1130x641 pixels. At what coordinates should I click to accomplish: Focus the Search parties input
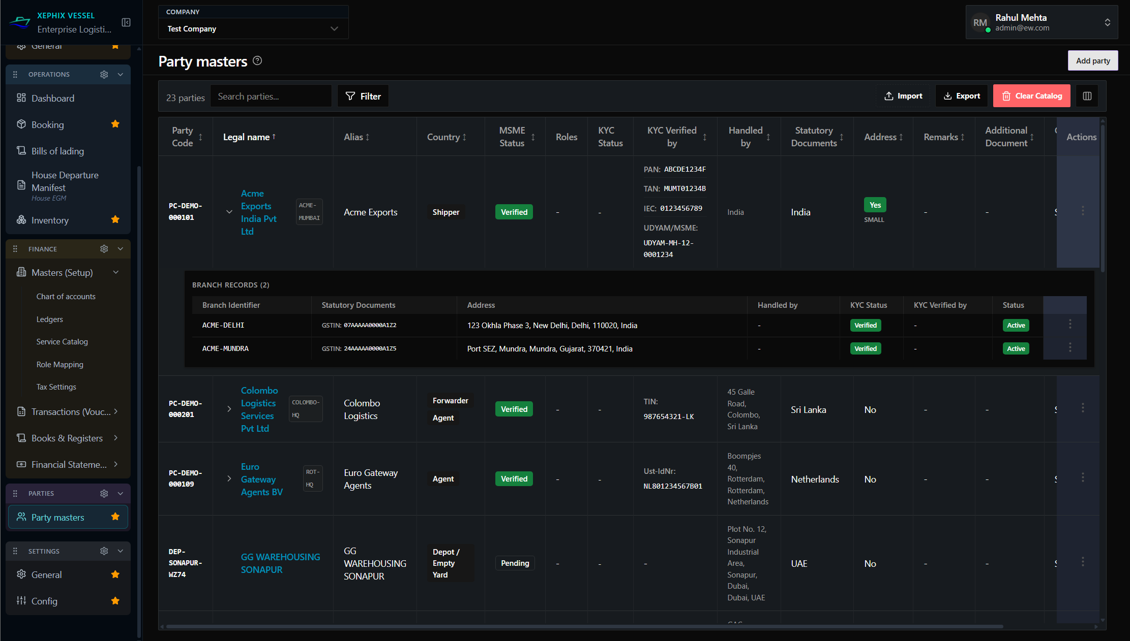271,96
